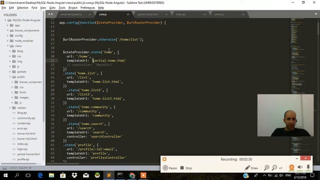Collapse the bower_components folder
This screenshot has height=180, width=320.
point(8,30)
